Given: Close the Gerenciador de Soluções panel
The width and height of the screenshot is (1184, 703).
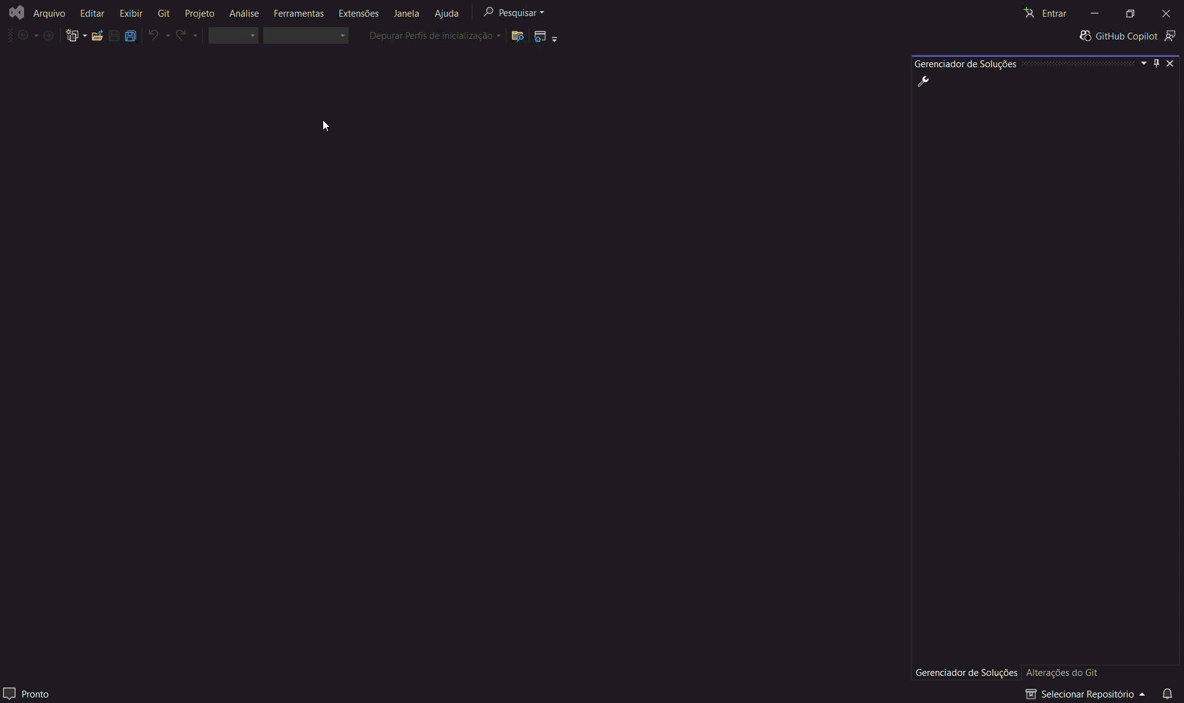Looking at the screenshot, I should pyautogui.click(x=1170, y=64).
